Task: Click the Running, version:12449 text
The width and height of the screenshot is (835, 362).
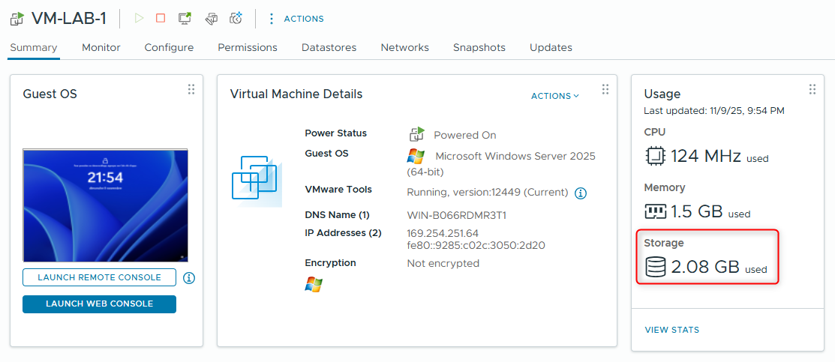Action: [487, 192]
